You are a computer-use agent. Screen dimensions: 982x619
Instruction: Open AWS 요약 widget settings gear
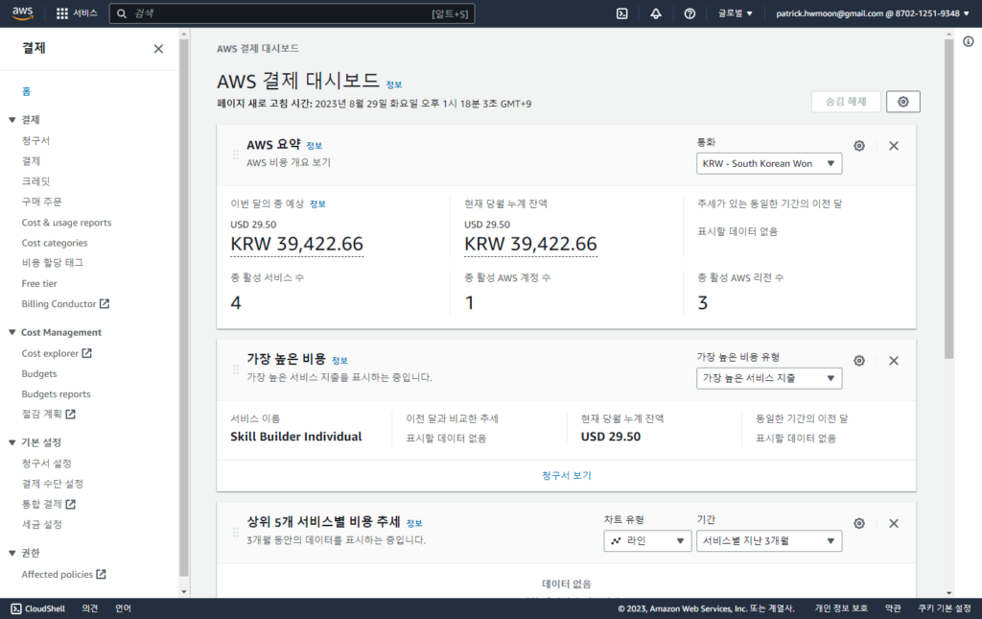click(859, 146)
